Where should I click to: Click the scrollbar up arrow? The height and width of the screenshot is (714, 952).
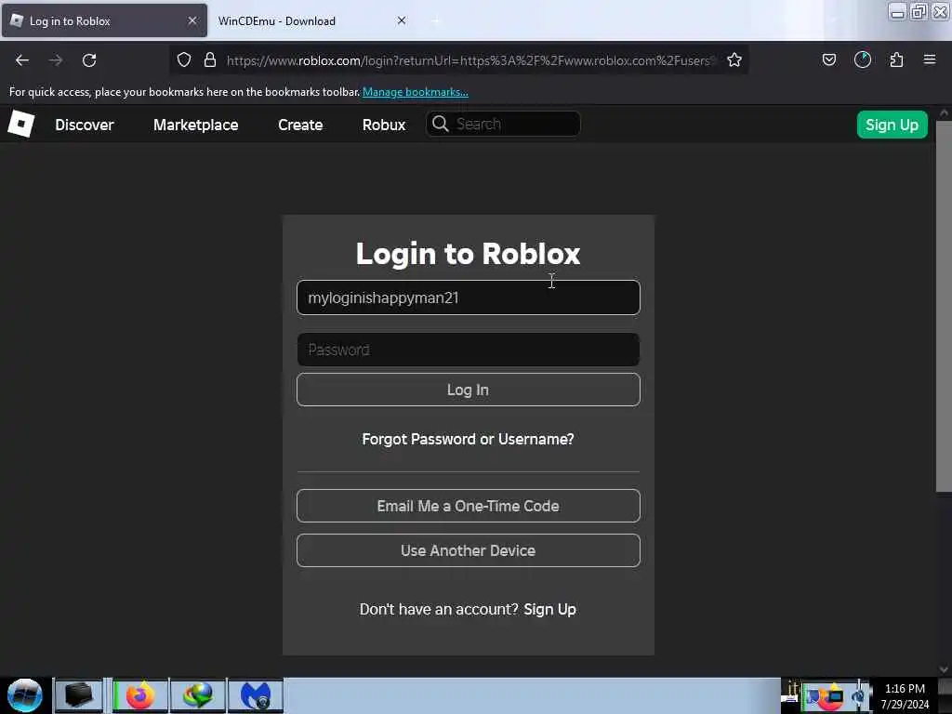[944, 113]
